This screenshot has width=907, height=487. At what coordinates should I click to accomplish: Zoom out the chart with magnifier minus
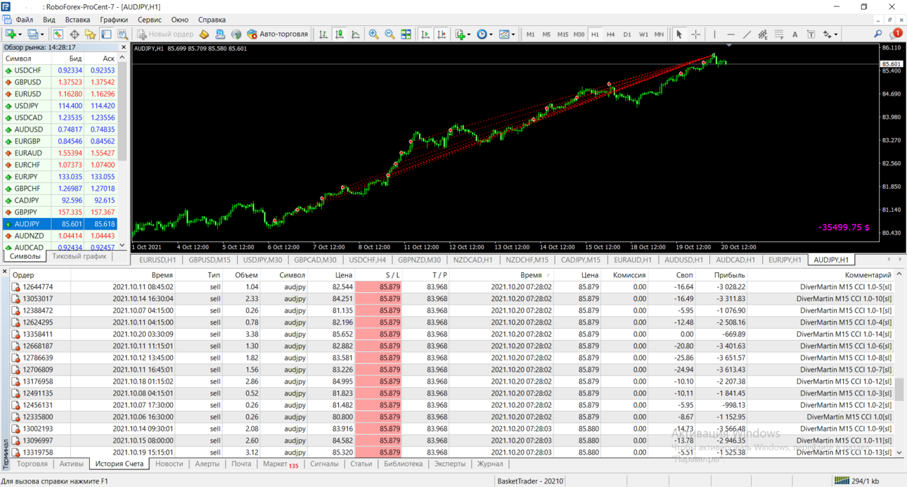390,34
